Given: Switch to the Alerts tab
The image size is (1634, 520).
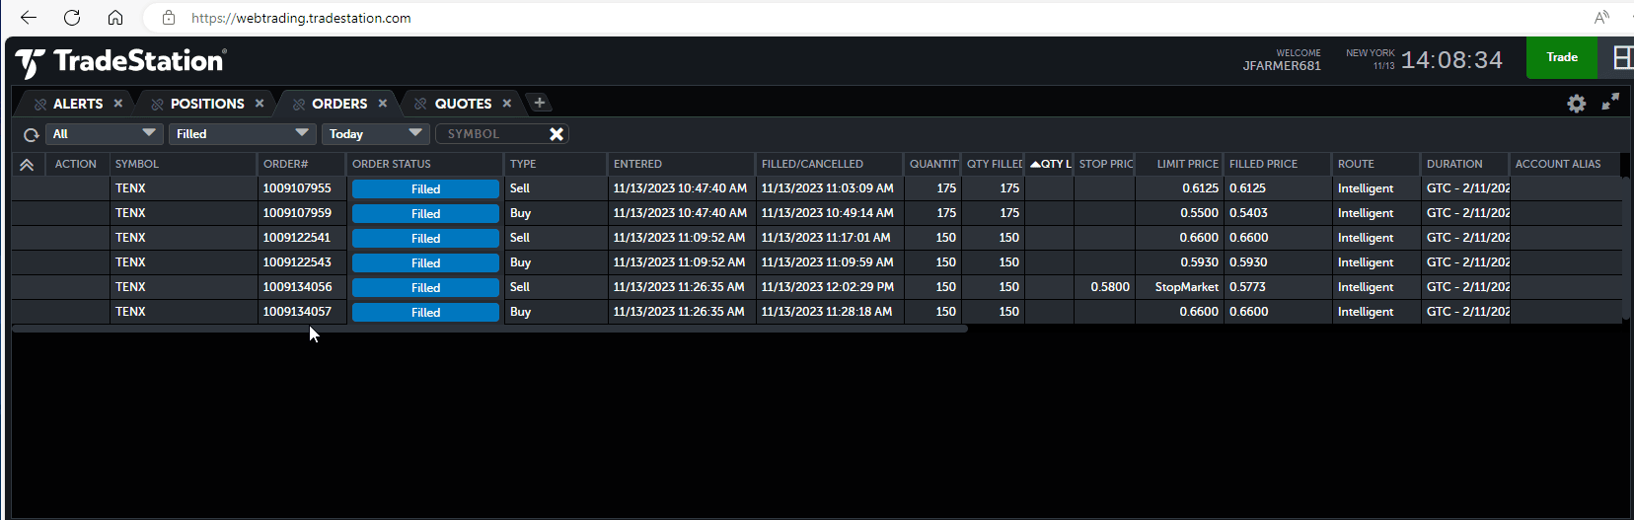Looking at the screenshot, I should point(78,104).
